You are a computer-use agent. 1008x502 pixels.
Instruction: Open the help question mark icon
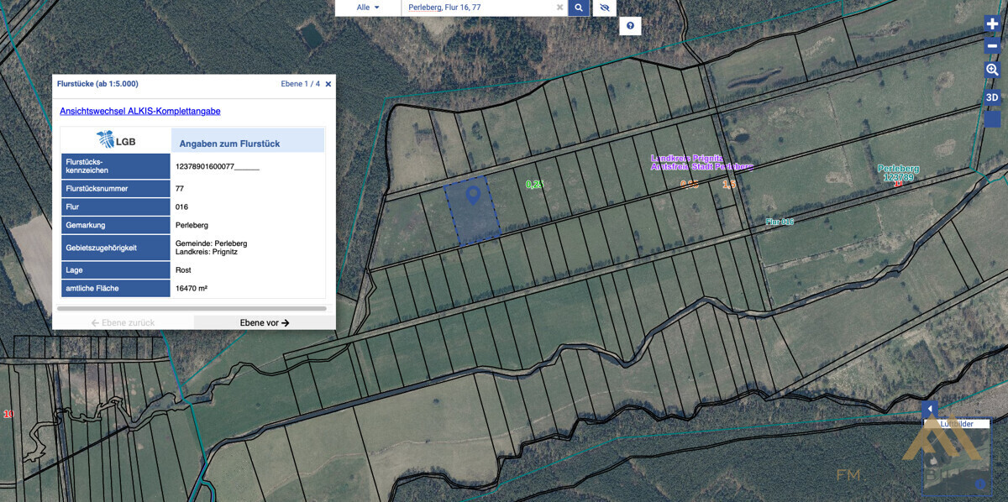point(630,26)
